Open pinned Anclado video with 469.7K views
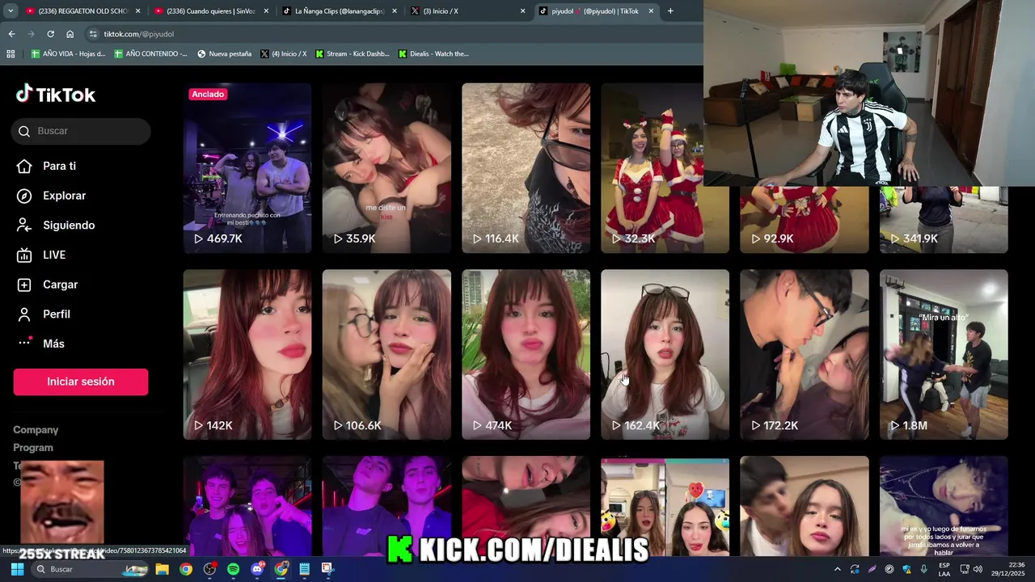 coord(247,168)
